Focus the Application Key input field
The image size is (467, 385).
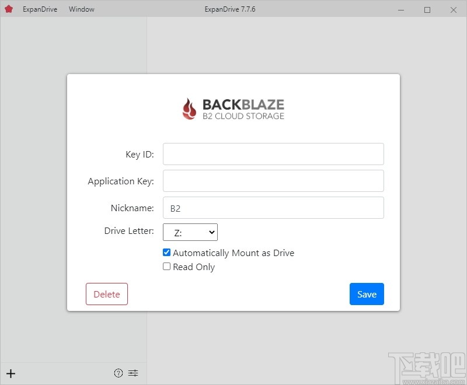click(x=273, y=181)
